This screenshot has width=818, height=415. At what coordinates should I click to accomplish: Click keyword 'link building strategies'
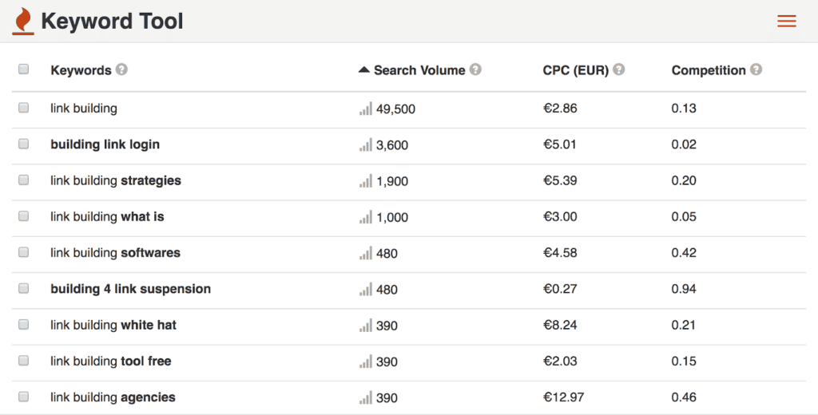pyautogui.click(x=116, y=180)
